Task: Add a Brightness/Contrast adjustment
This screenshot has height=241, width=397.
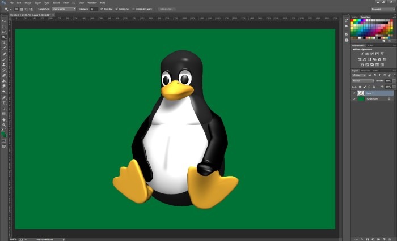Action: pyautogui.click(x=362, y=54)
